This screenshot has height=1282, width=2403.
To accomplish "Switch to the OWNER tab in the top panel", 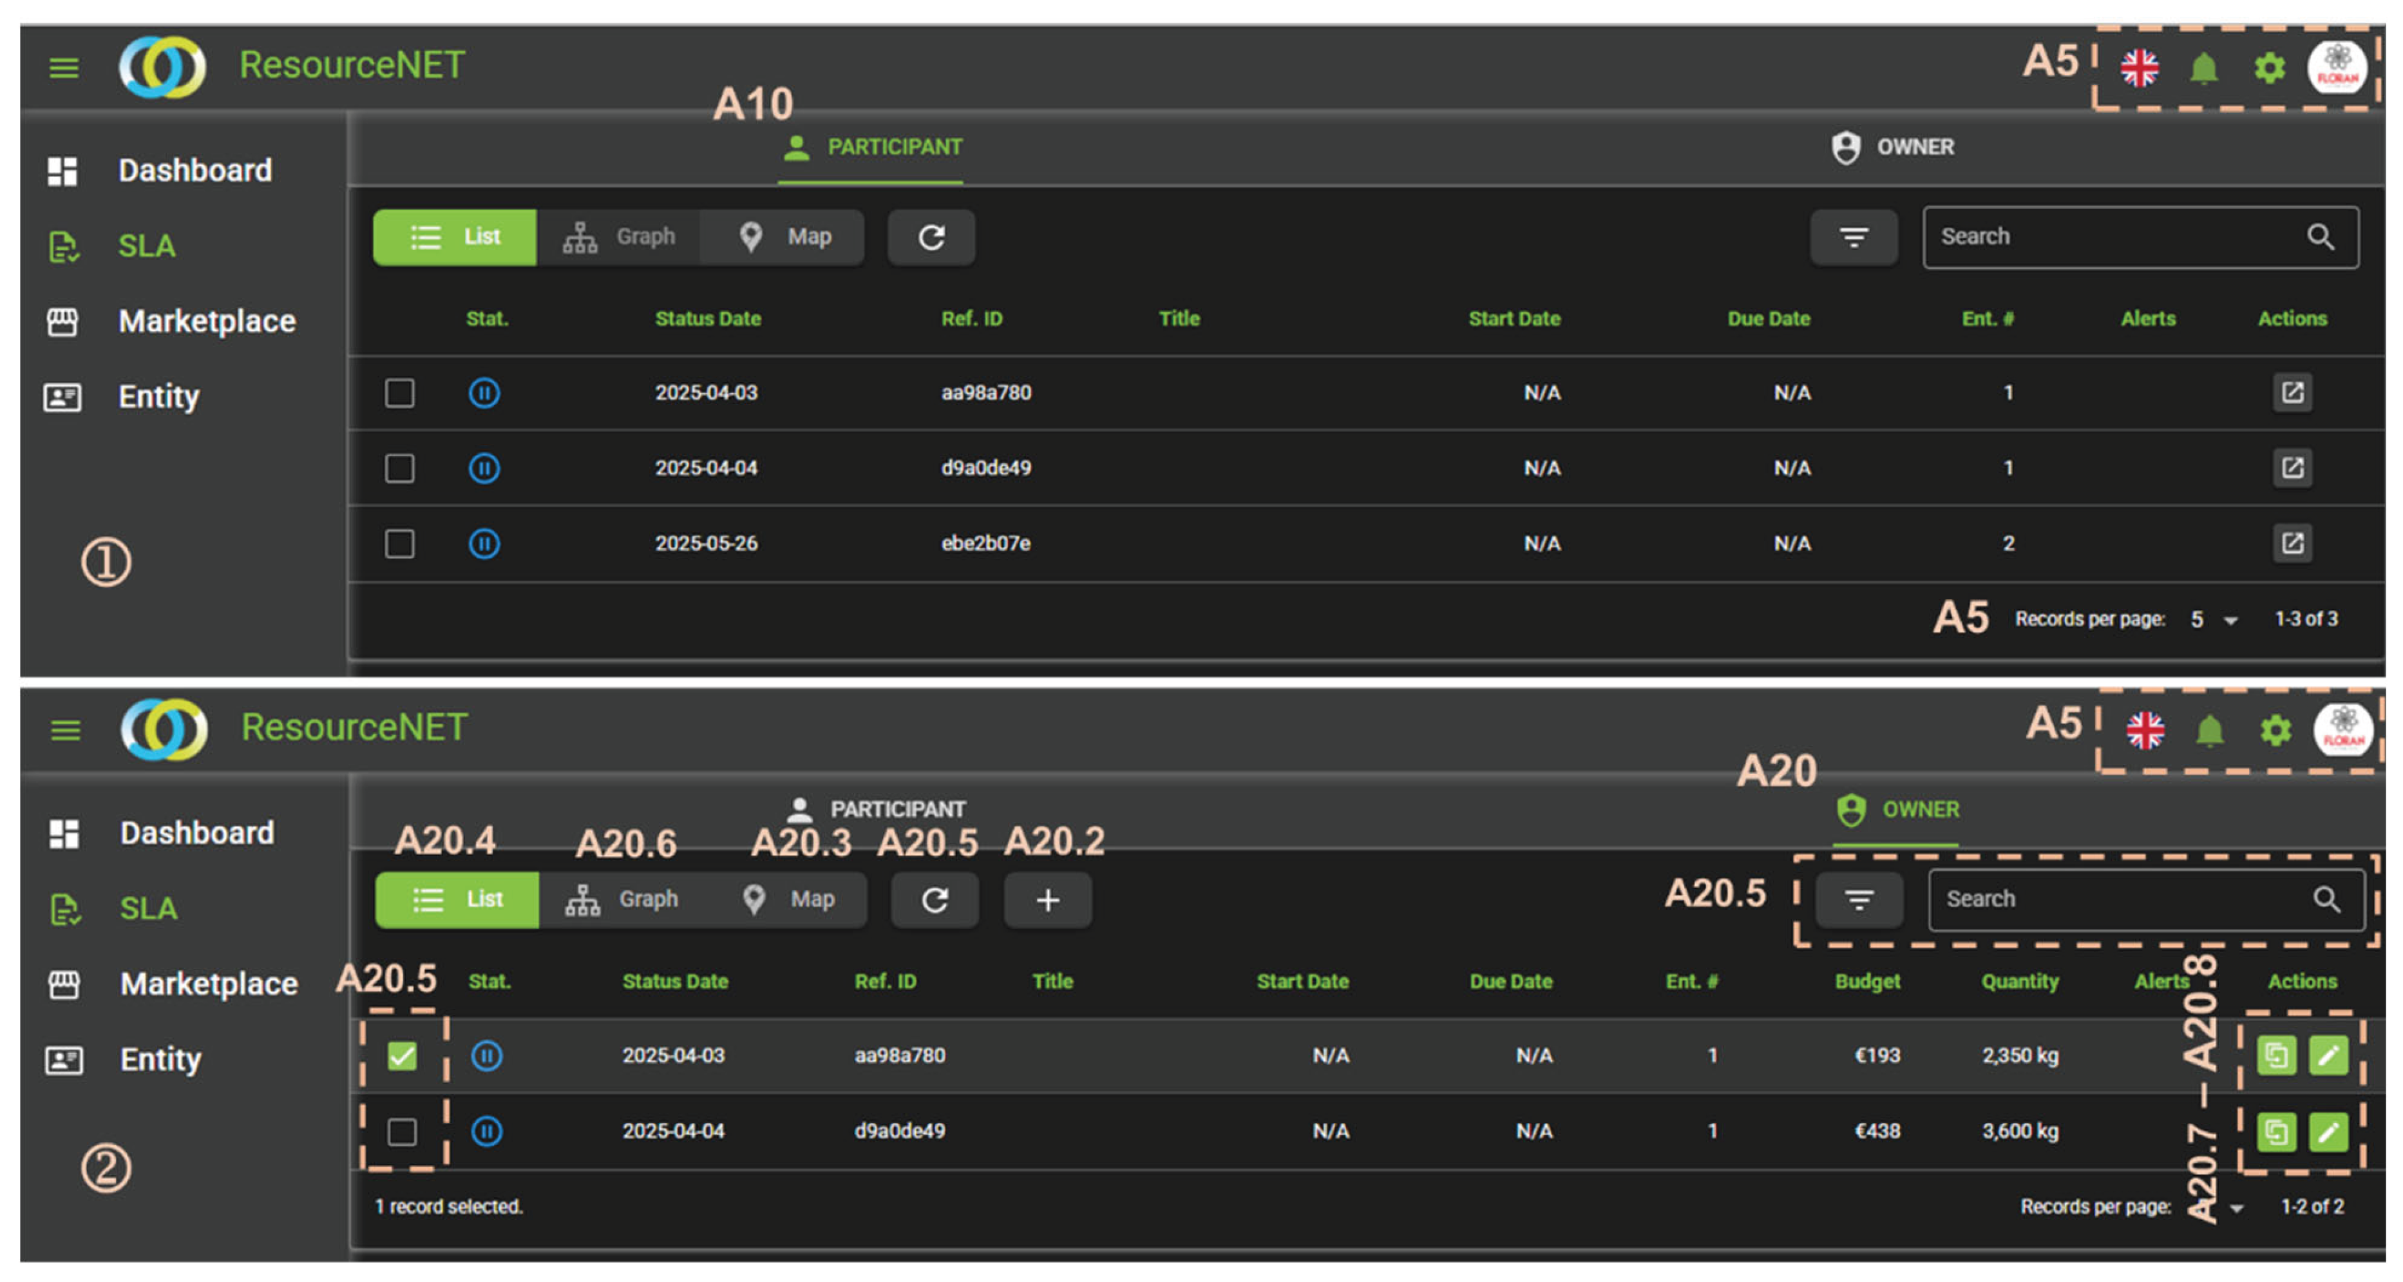I will (1894, 148).
